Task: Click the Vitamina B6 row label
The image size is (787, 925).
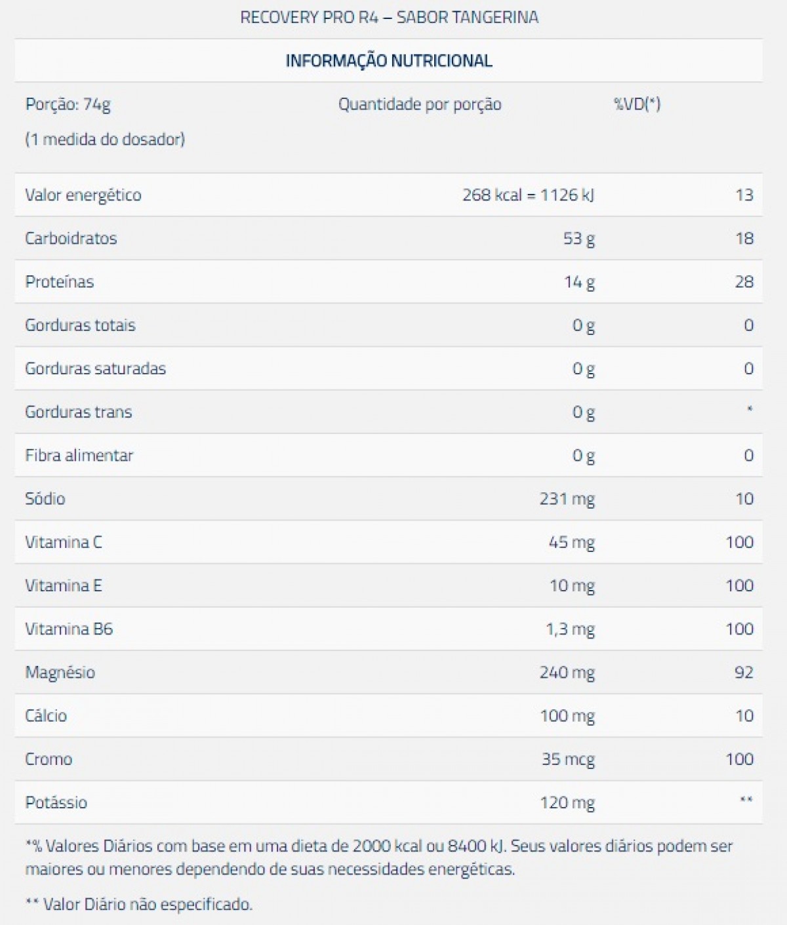Action: 69,629
